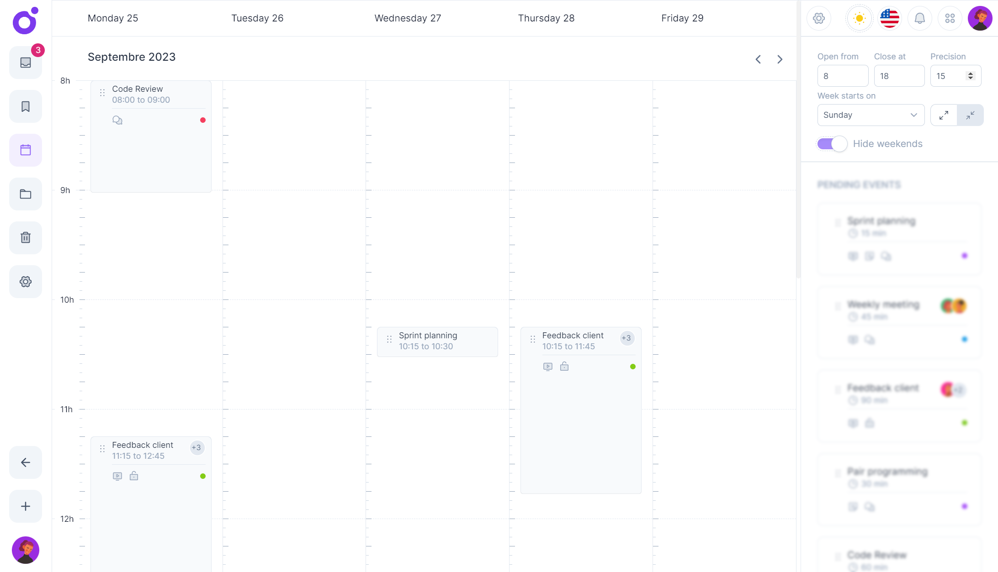Screen dimensions: 998x572
Task: Switch language using the US flag icon
Action: (x=889, y=18)
